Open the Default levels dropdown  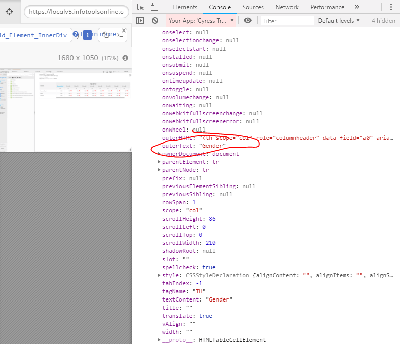tap(339, 21)
